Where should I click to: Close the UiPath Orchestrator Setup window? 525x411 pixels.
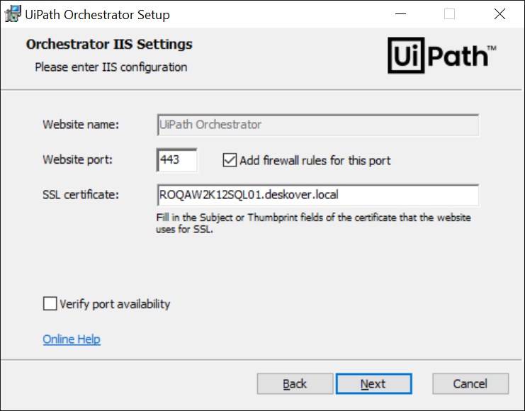[x=499, y=14]
